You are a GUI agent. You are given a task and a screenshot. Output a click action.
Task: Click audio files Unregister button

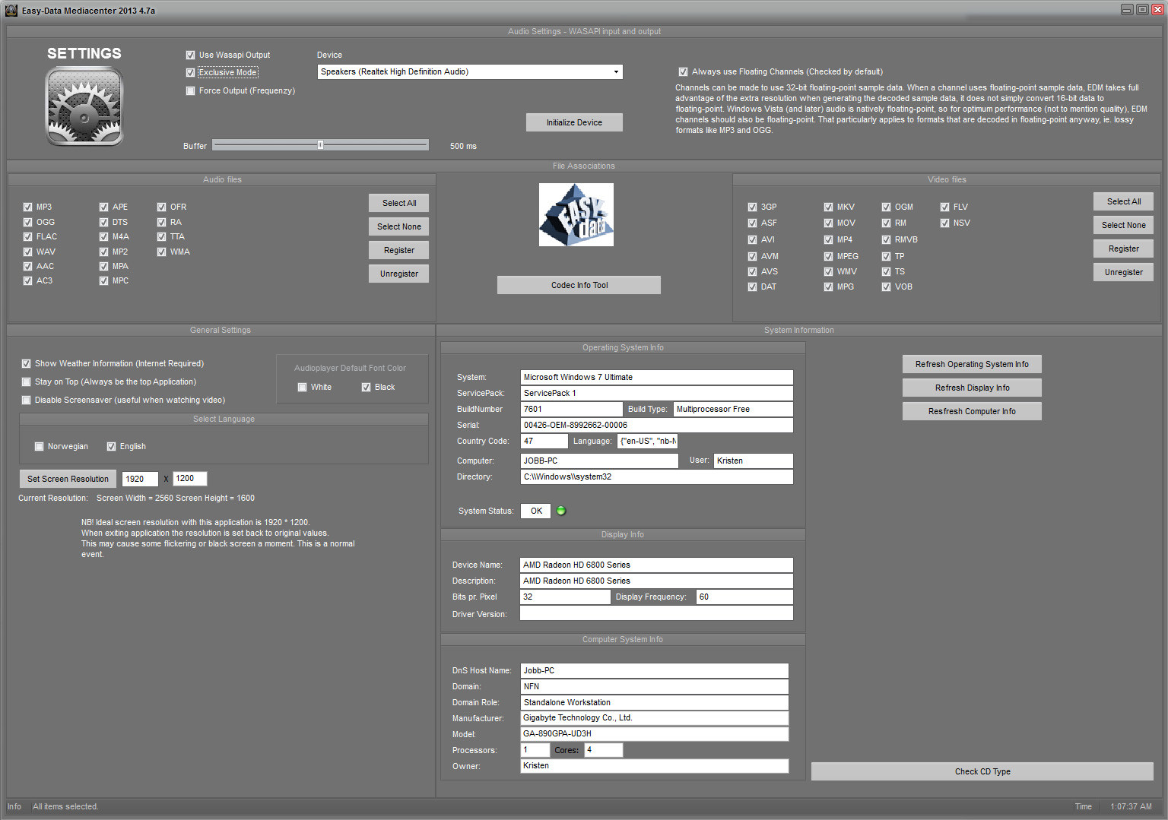[399, 274]
